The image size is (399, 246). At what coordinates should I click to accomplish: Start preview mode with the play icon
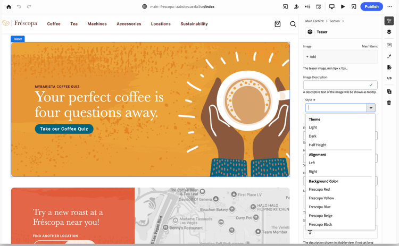click(343, 6)
